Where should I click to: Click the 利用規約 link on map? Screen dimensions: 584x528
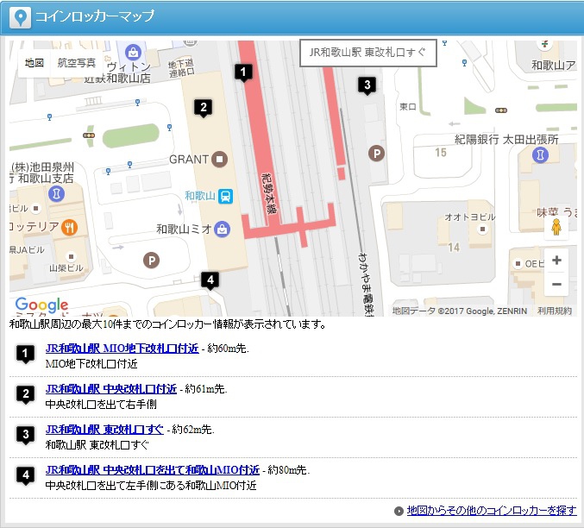tap(554, 311)
